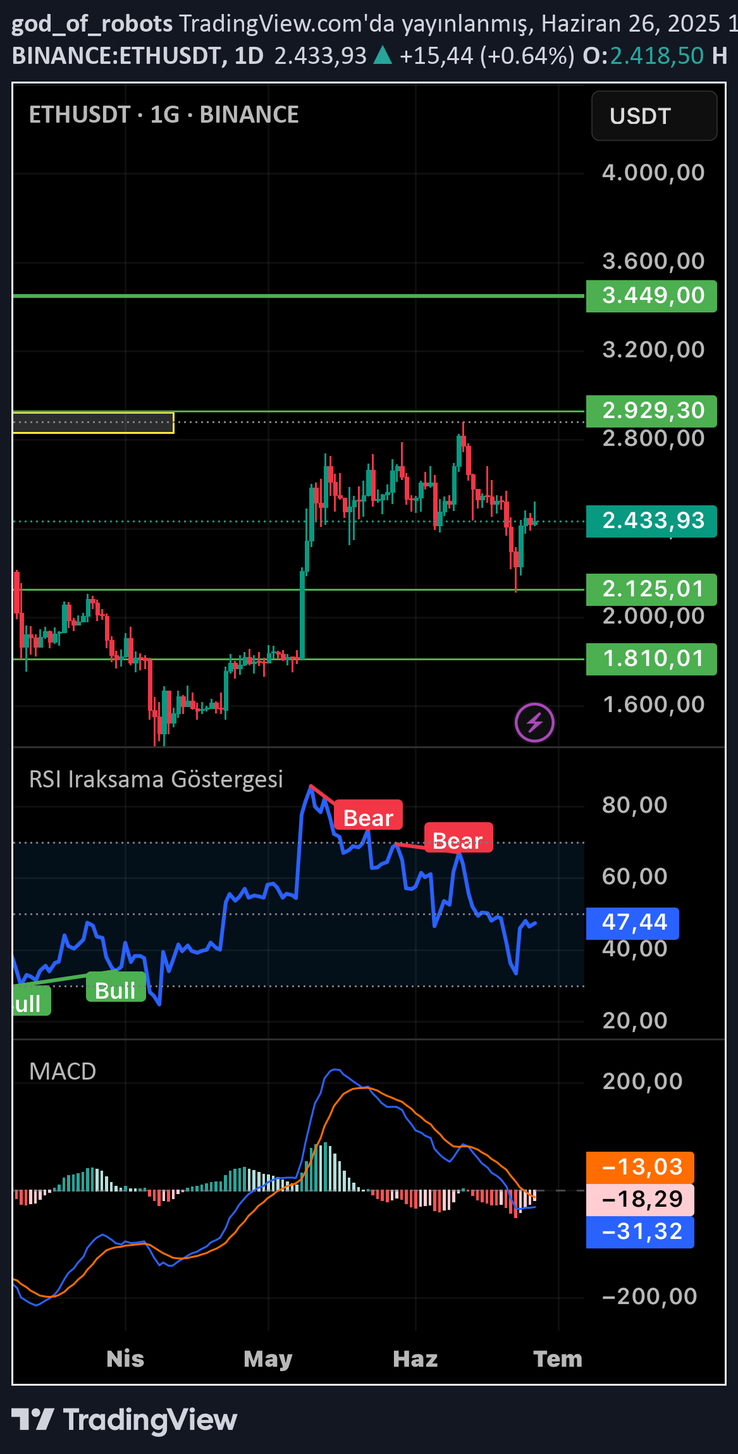This screenshot has width=738, height=1454.
Task: Click the 2.125,01 green price label
Action: pos(651,589)
